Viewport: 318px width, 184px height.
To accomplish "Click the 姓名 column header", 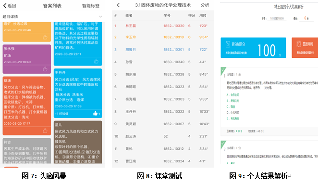I will coord(129,15).
